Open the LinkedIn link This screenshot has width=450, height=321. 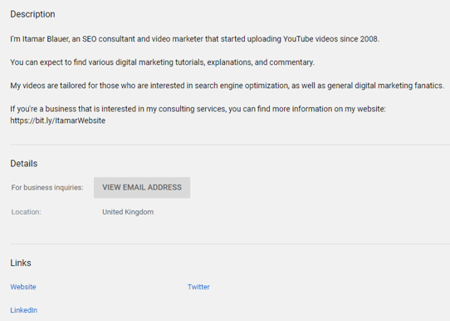[x=24, y=310]
